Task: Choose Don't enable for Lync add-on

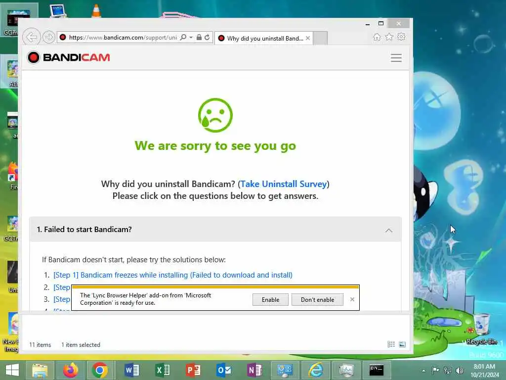Action: pyautogui.click(x=318, y=299)
